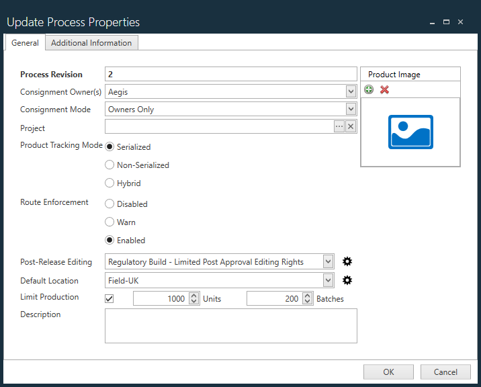481x387 pixels.
Task: Click into the Description text box
Action: (x=230, y=326)
